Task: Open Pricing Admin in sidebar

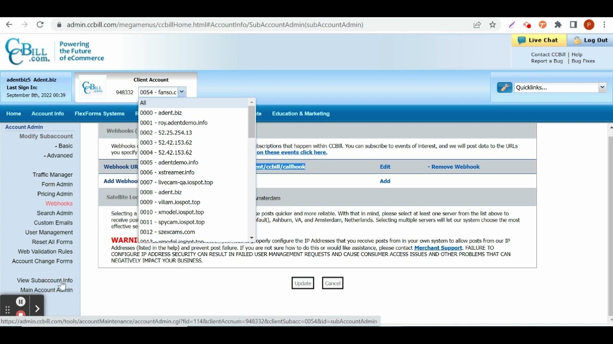Action: (55, 194)
